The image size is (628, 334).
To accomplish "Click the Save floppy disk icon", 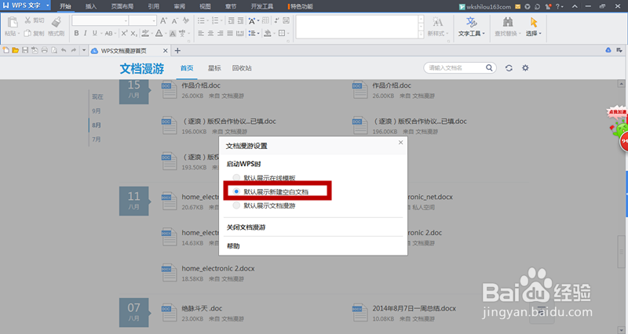I will [x=25, y=50].
